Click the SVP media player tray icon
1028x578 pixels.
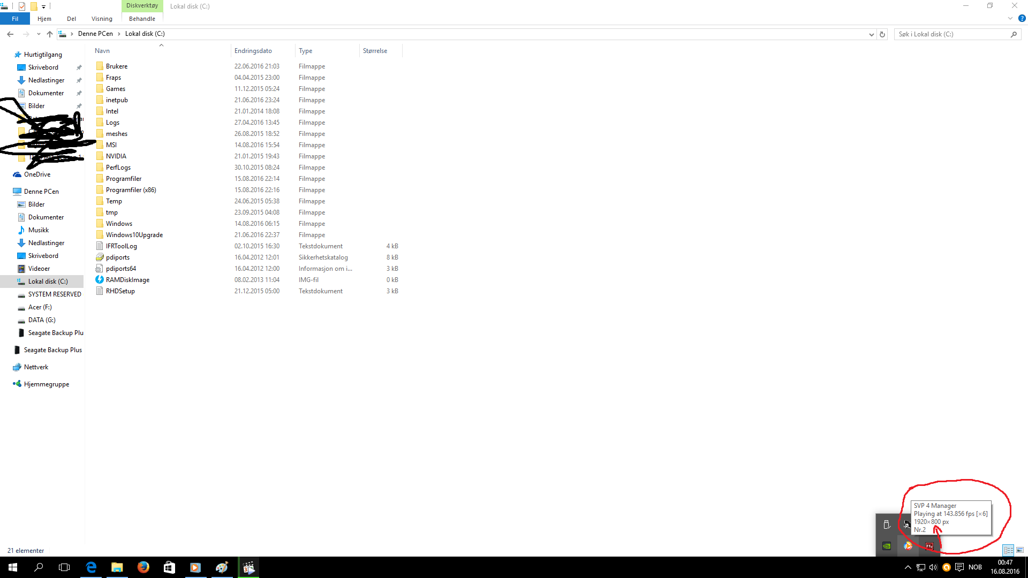pyautogui.click(x=908, y=546)
